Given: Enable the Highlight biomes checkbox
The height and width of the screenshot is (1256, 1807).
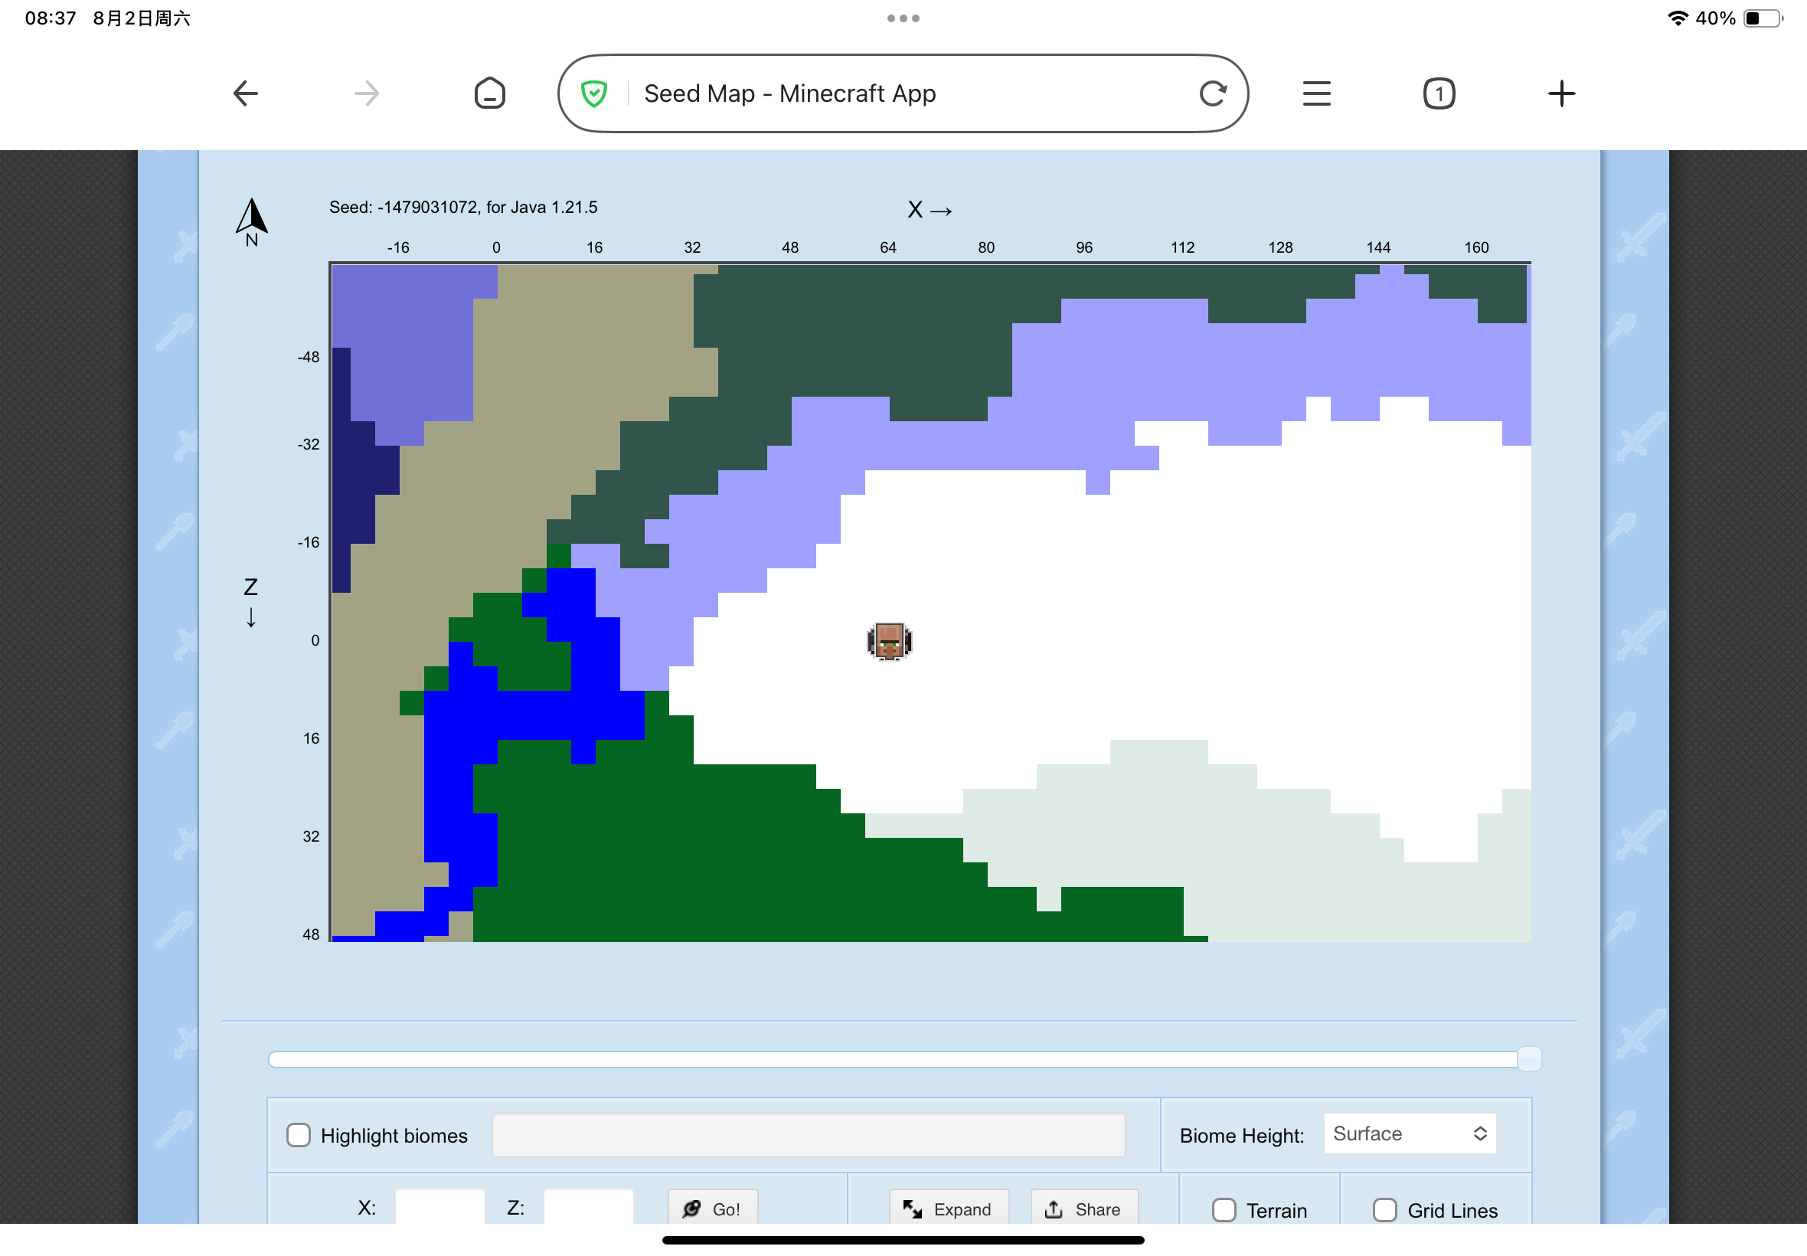Looking at the screenshot, I should pos(298,1135).
